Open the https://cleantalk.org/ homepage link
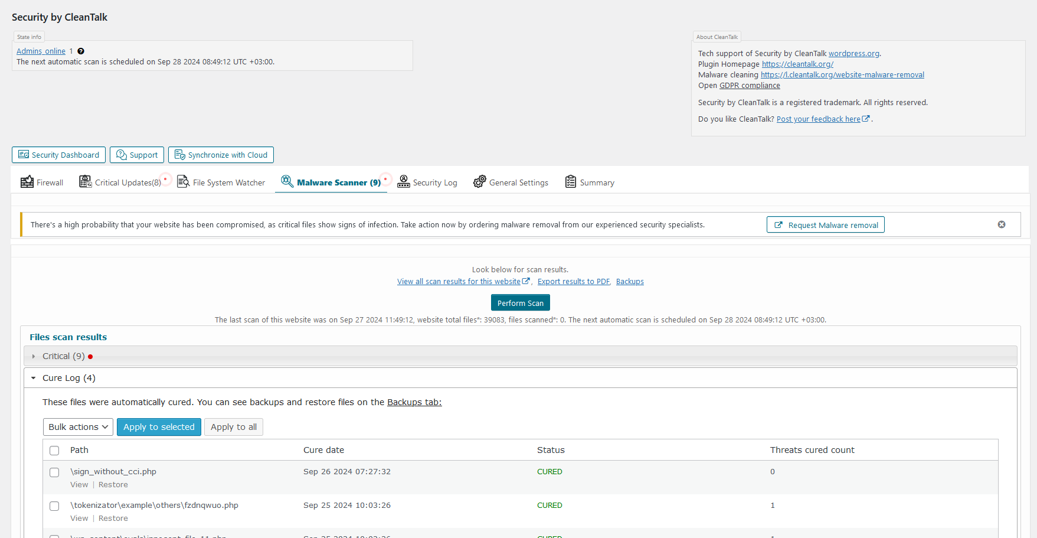 (x=797, y=64)
